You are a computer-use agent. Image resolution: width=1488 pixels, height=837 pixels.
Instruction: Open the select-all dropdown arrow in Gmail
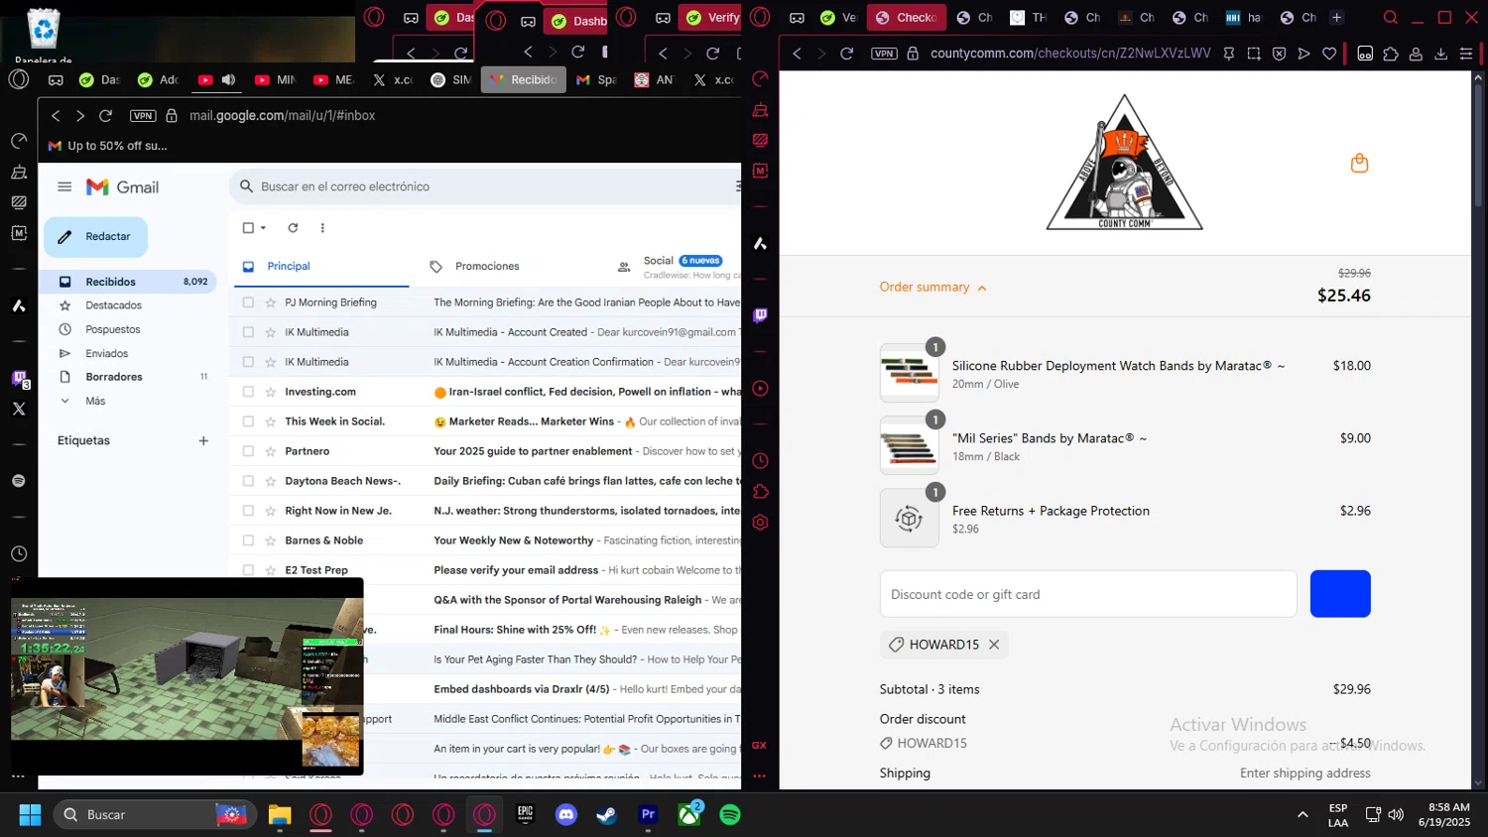click(263, 228)
